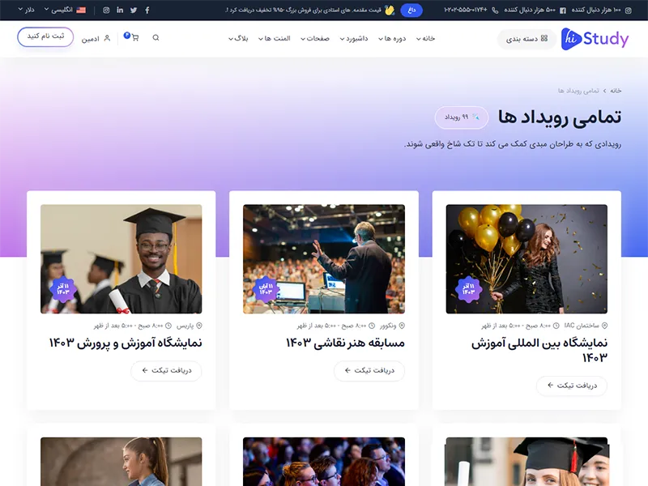This screenshot has height=486, width=648.
Task: Open the LinkedIn icon in top bar
Action: (120, 10)
